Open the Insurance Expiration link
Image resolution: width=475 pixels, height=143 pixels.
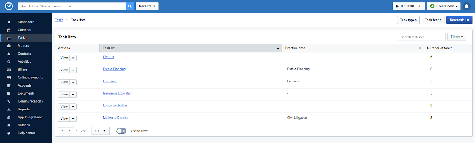tap(118, 93)
